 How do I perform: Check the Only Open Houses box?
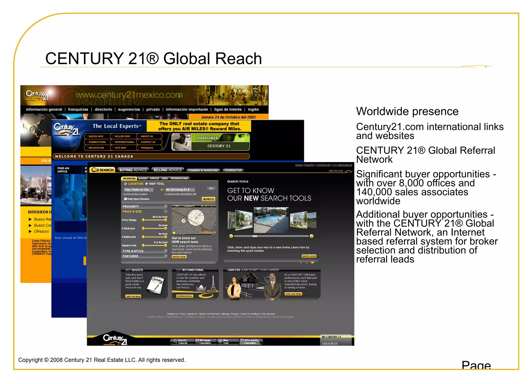coord(125,199)
